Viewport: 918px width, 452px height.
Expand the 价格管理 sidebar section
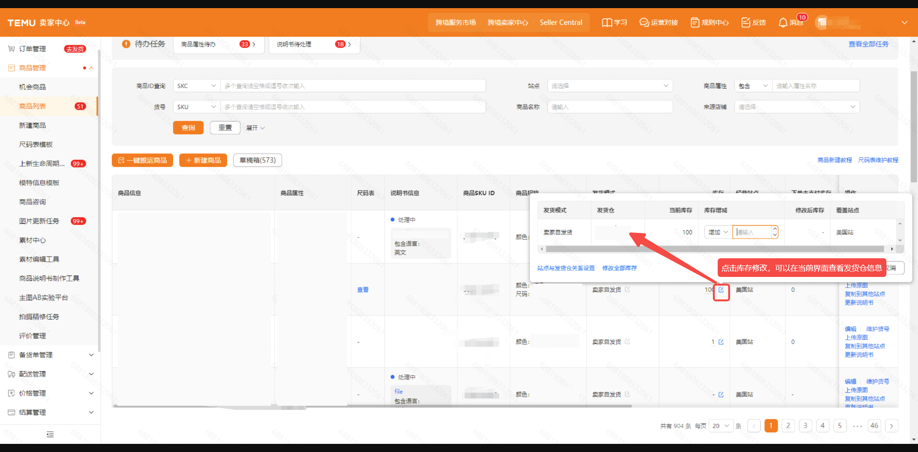(91, 393)
